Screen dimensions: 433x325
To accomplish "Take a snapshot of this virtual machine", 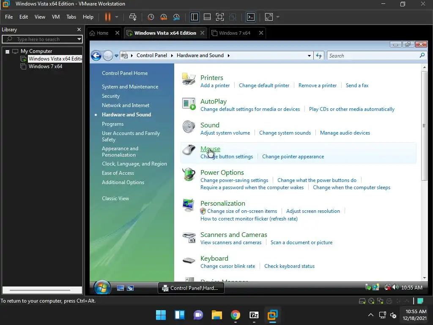I will (x=151, y=17).
